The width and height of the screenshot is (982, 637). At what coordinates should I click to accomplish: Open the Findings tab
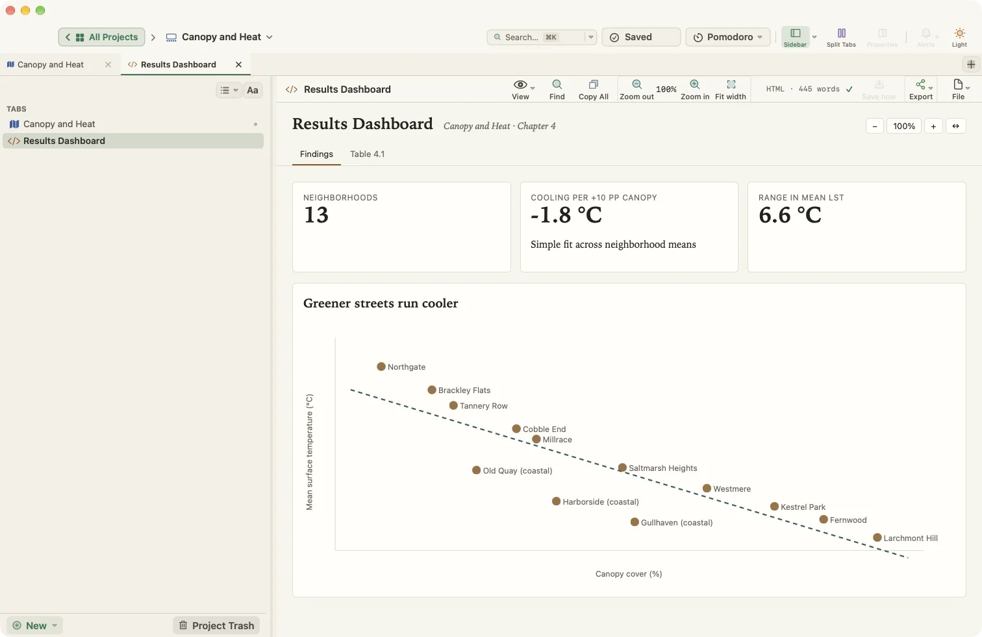pos(316,154)
